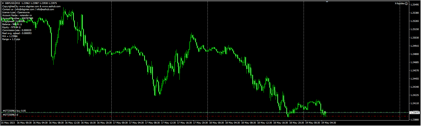The width and height of the screenshot is (421, 126).
Task: Open the one-click trading arrow beside GBPUSD
Action: (x=3, y=3)
